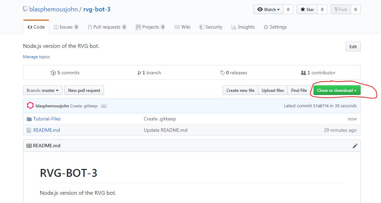
Task: Open the blasphemousjohn owner link
Action: pyautogui.click(x=53, y=9)
